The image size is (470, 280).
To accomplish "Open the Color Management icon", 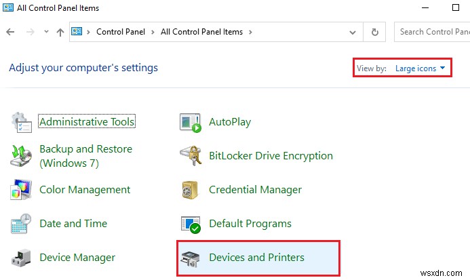I will coord(21,189).
